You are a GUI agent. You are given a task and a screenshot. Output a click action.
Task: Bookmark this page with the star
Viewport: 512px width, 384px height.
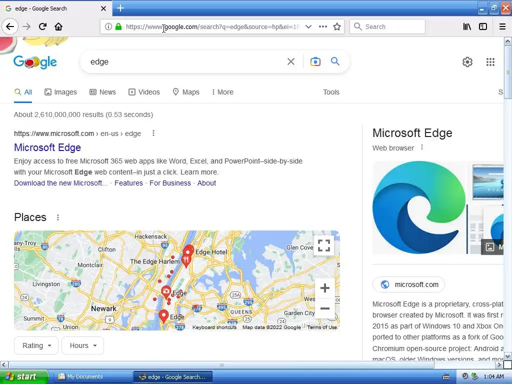[337, 26]
